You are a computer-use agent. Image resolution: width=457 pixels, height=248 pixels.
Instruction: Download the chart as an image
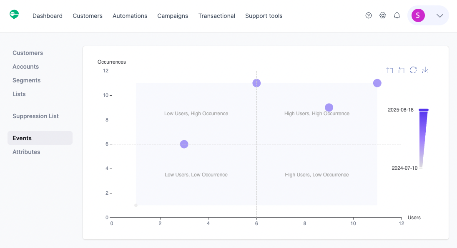(425, 70)
